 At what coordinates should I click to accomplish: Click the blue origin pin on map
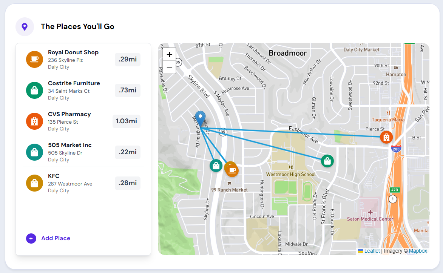[x=200, y=118]
